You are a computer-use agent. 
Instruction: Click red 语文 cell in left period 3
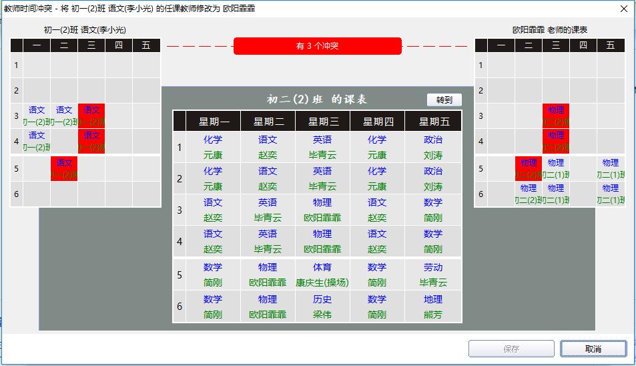point(91,116)
